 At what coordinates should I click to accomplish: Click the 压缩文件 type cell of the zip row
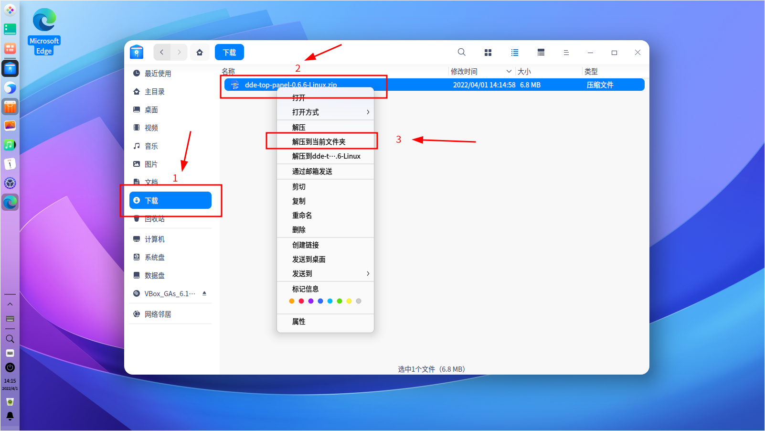click(x=600, y=85)
